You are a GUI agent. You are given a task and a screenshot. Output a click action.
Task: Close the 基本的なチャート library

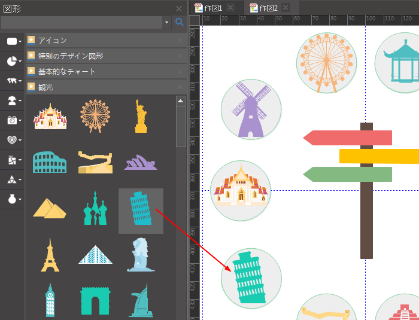pyautogui.click(x=180, y=72)
